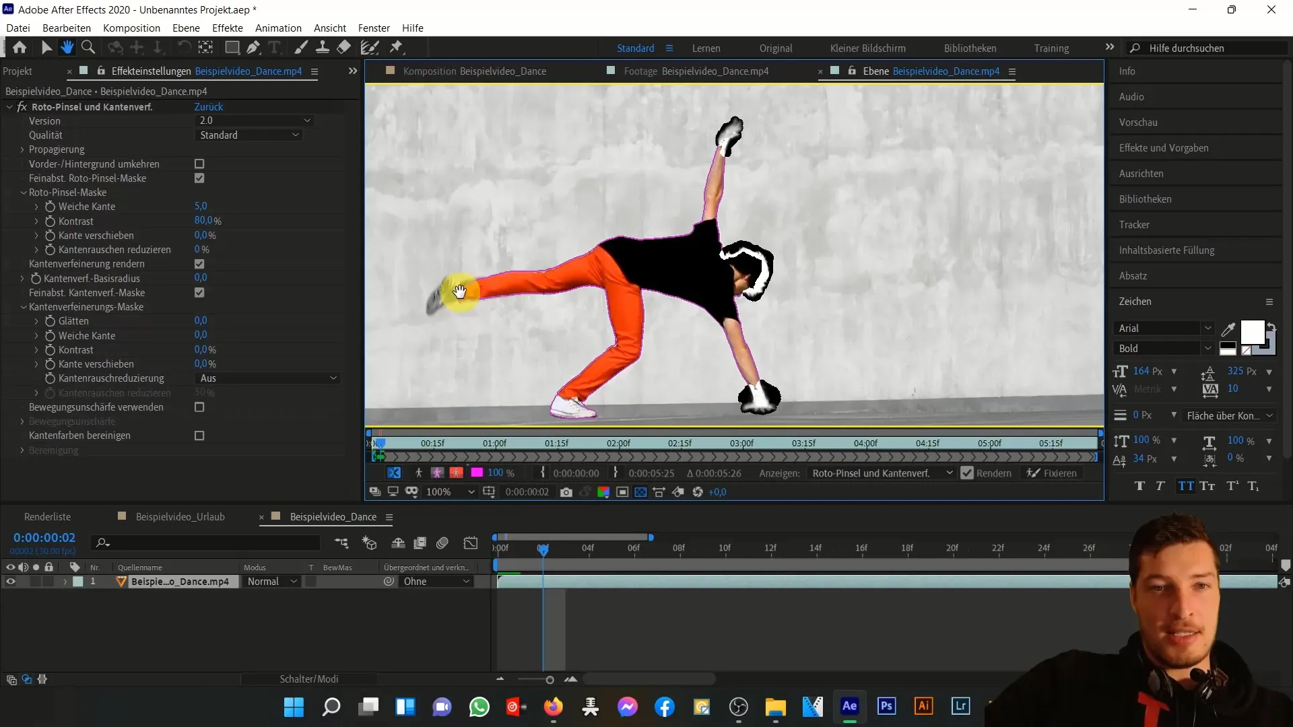
Task: Toggle Vorder-/Hintergrund umkehren checkbox
Action: coord(200,164)
